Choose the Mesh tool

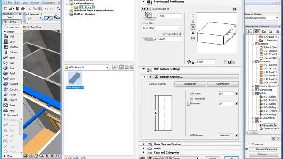pyautogui.click(x=11, y=110)
